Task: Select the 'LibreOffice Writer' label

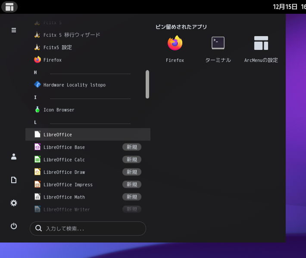Action: [x=66, y=209]
